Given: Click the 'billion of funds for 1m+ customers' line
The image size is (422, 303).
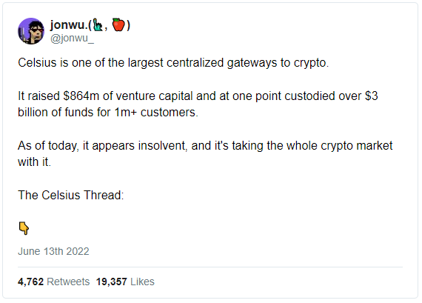Looking at the screenshot, I should point(108,113).
